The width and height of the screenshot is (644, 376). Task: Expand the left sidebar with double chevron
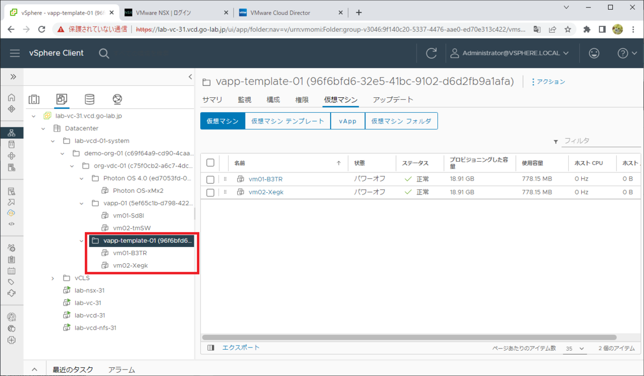pos(12,77)
